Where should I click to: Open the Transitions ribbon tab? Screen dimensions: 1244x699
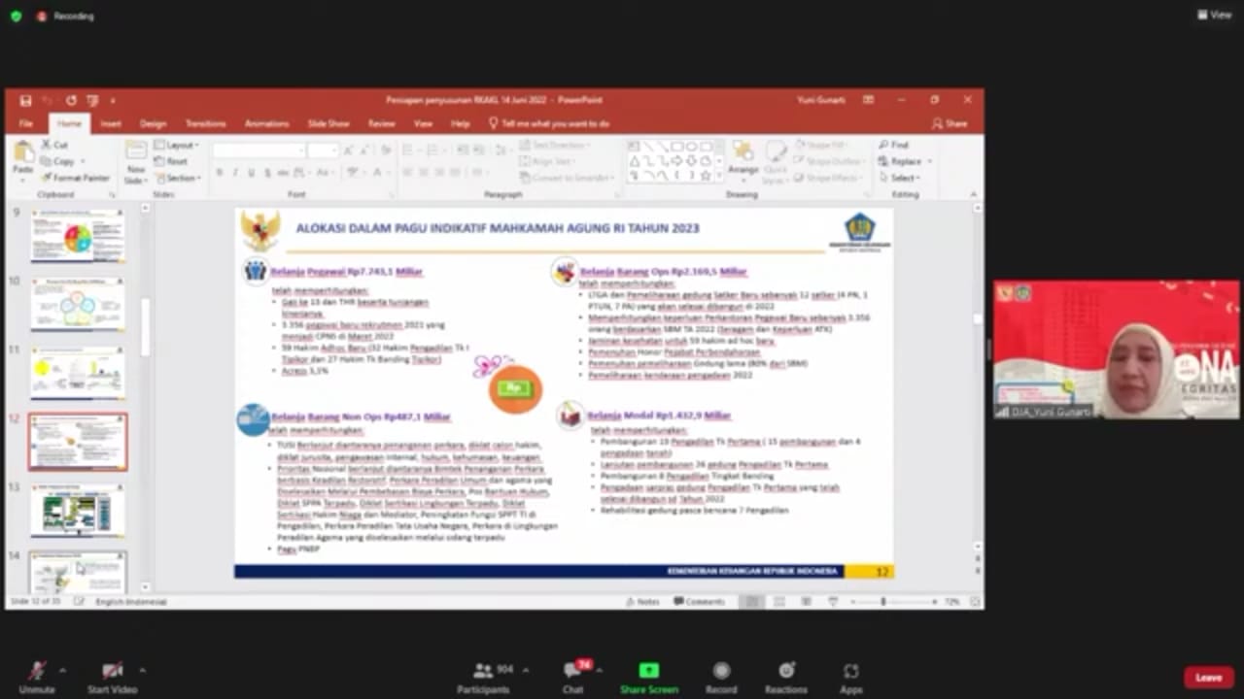click(205, 124)
